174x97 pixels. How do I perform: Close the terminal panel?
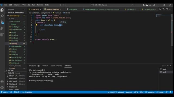pyautogui.click(x=171, y=66)
